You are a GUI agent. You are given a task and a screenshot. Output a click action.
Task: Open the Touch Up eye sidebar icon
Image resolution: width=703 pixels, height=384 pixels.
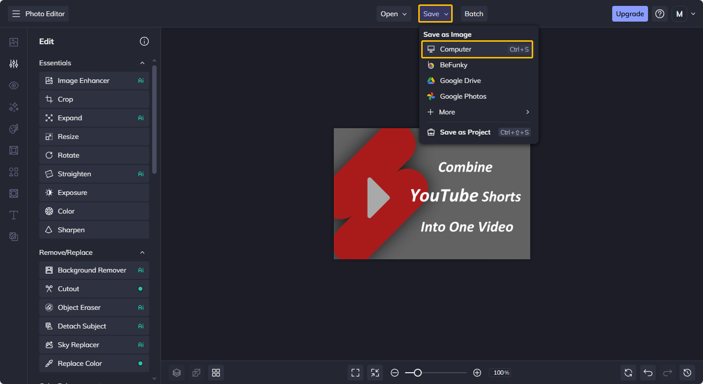[x=14, y=85]
